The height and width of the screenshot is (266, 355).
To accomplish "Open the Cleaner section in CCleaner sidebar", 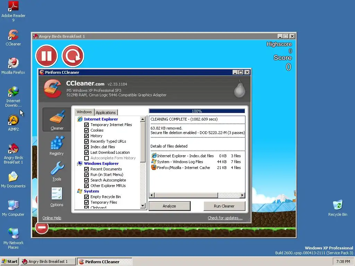I will click(57, 120).
